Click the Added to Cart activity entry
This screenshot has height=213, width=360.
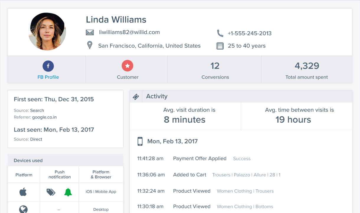coord(190,175)
